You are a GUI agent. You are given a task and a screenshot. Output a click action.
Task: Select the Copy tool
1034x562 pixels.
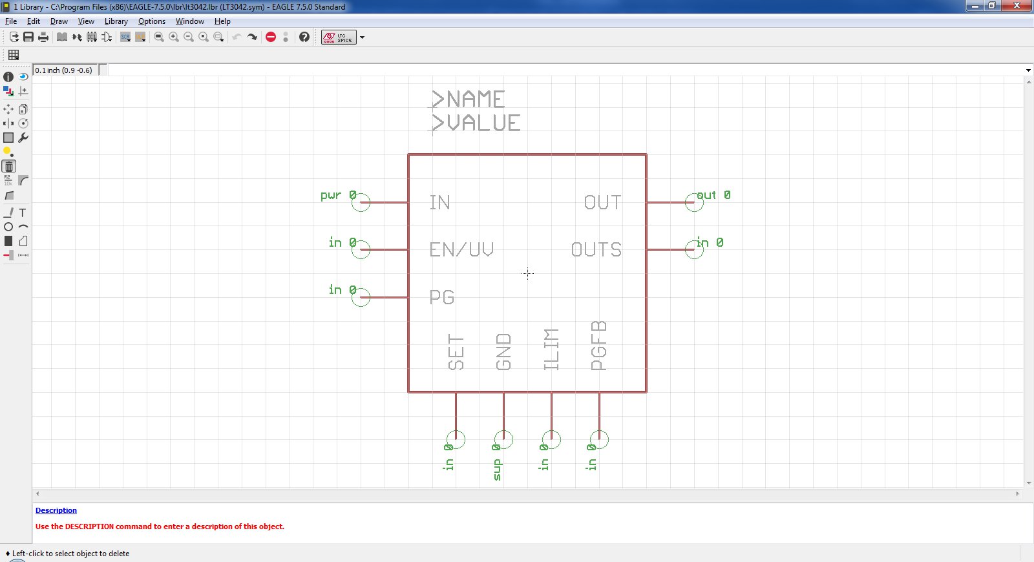[23, 109]
